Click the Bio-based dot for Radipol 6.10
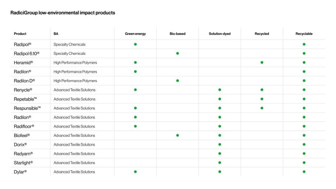Image resolution: width=336 pixels, height=189 pixels. (x=178, y=53)
